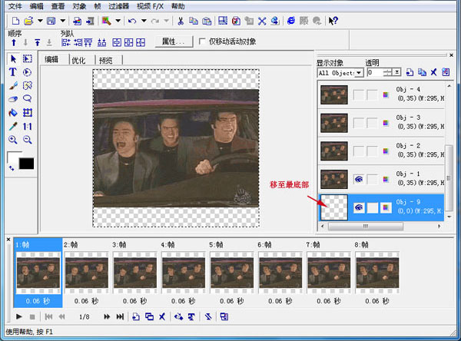Select the Eyedropper color picker tool
The image size is (461, 341).
coord(13,126)
